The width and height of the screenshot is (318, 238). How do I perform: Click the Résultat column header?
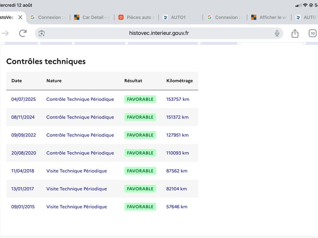tap(133, 81)
